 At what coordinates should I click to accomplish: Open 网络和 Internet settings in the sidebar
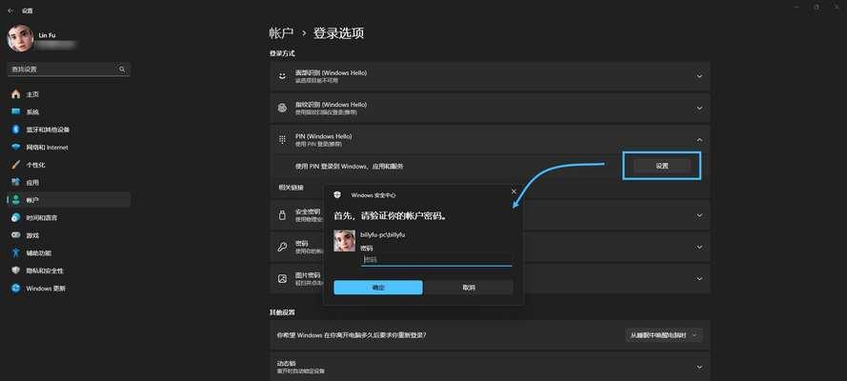69,148
